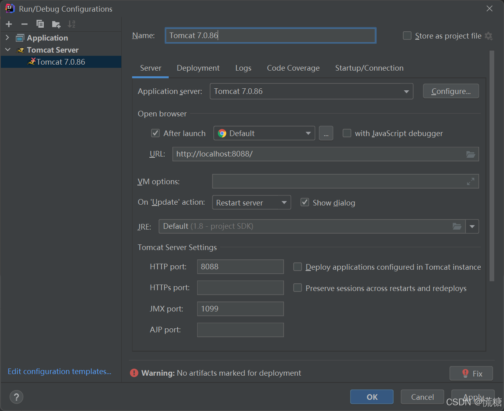Enable Store as project file
This screenshot has width=504, height=411.
407,36
